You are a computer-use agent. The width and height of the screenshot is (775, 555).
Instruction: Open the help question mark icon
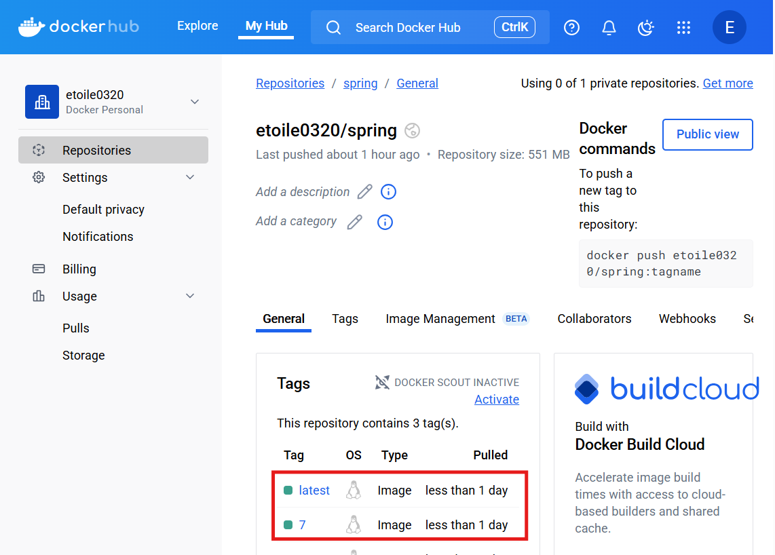click(x=571, y=27)
